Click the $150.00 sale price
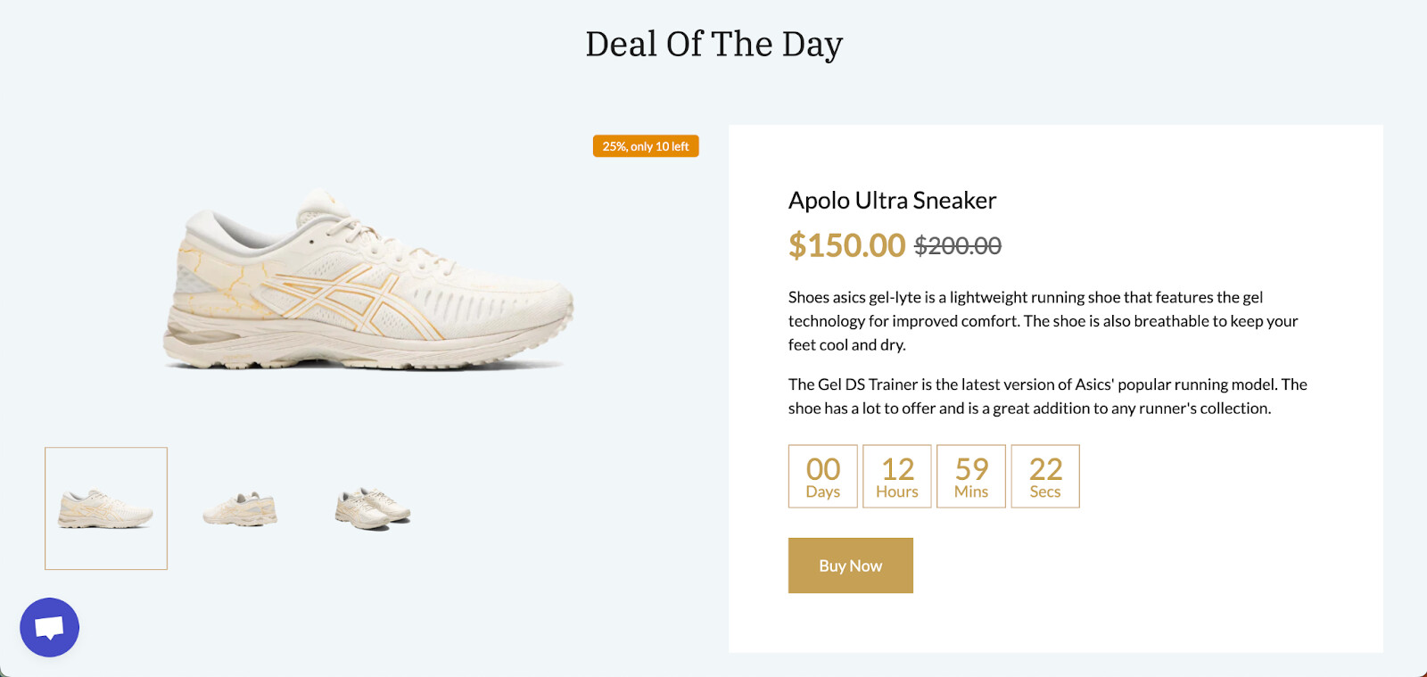 [846, 245]
